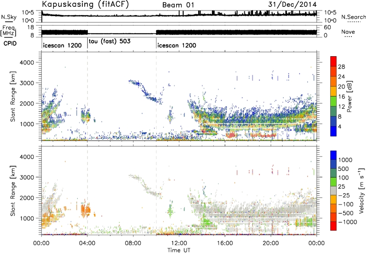Click the gray -25 to 25 Velocity swatch
The width and height of the screenshot is (366, 253).
coord(334,190)
